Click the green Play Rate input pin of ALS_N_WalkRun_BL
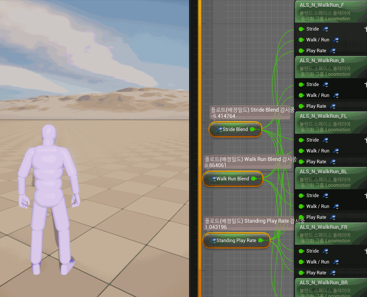Screen dimensions: 367x297 pyautogui.click(x=301, y=217)
